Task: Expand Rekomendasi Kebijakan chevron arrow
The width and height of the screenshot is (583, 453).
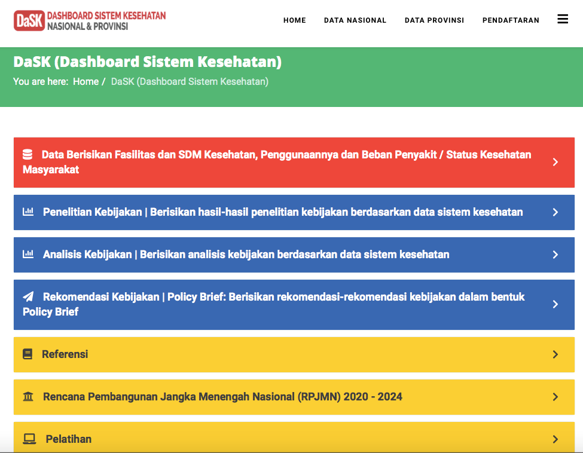Action: pos(555,304)
